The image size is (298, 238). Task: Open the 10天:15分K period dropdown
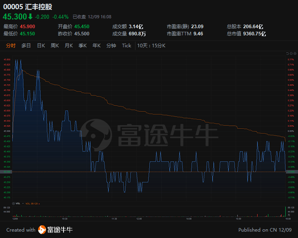click(x=151, y=45)
